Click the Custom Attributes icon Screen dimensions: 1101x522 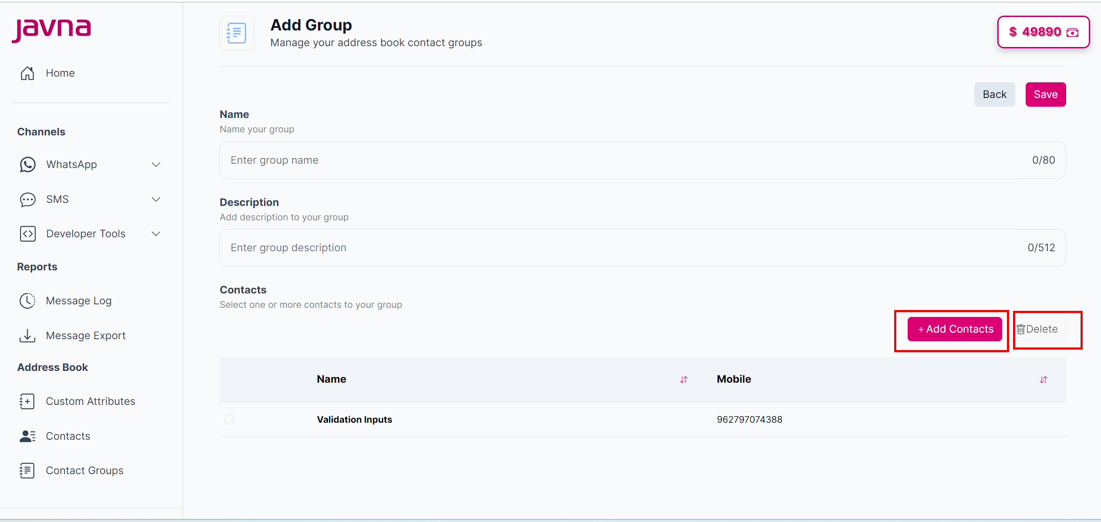[x=27, y=401]
